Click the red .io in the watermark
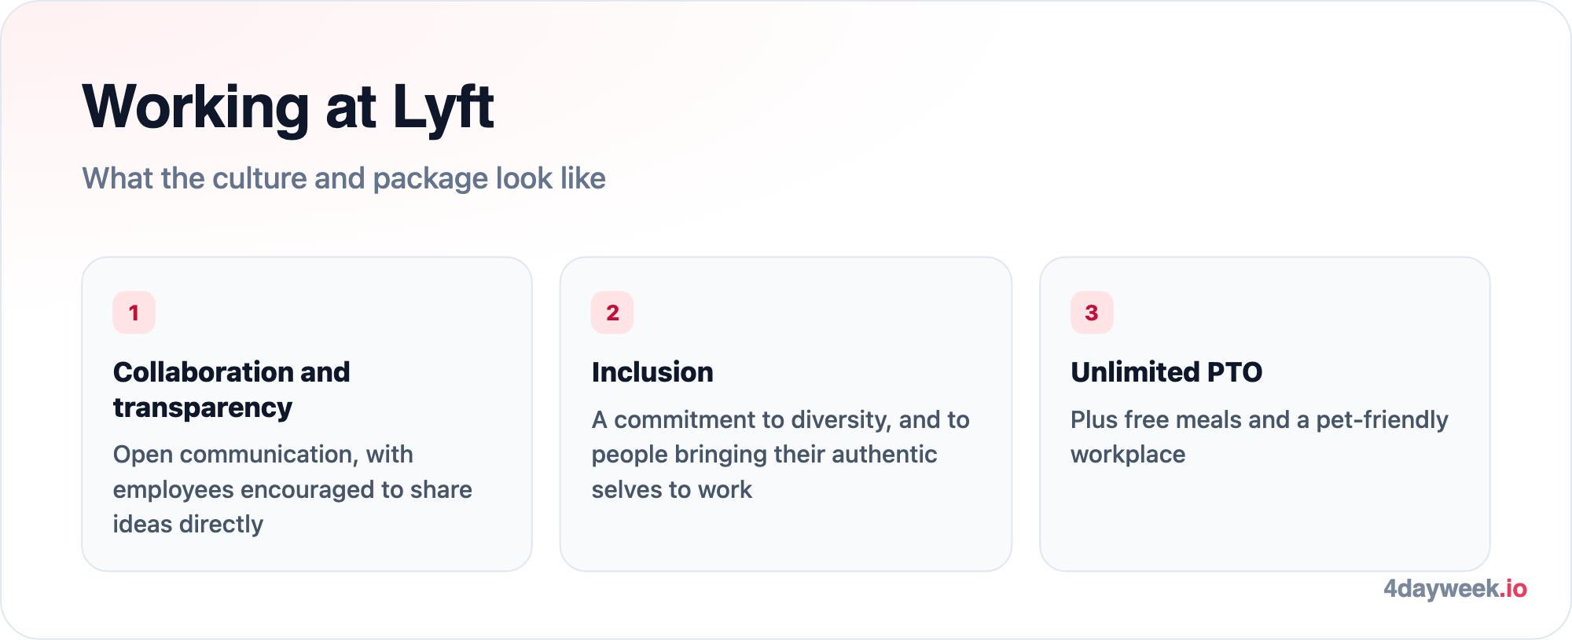This screenshot has height=640, width=1572. point(1513,588)
